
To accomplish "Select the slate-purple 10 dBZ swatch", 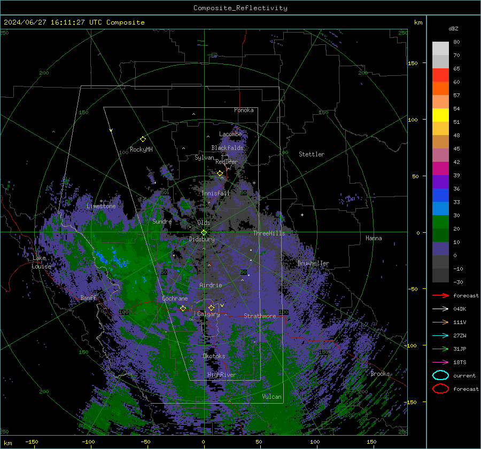I will (x=440, y=249).
